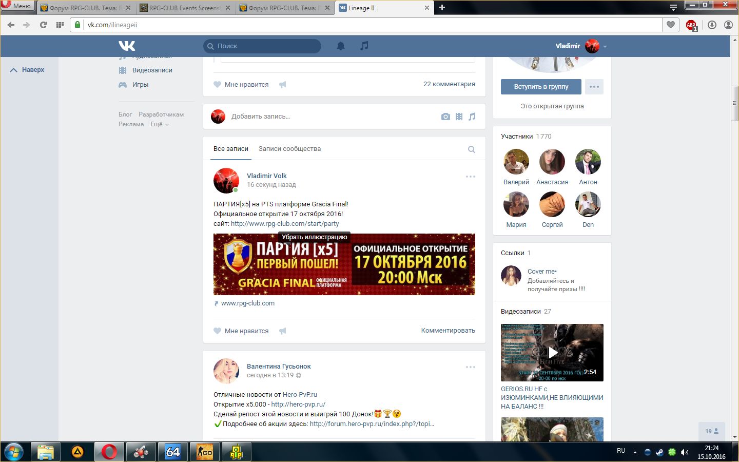Open options menu for Валентина Гусьонок post
The width and height of the screenshot is (739, 462).
click(471, 367)
